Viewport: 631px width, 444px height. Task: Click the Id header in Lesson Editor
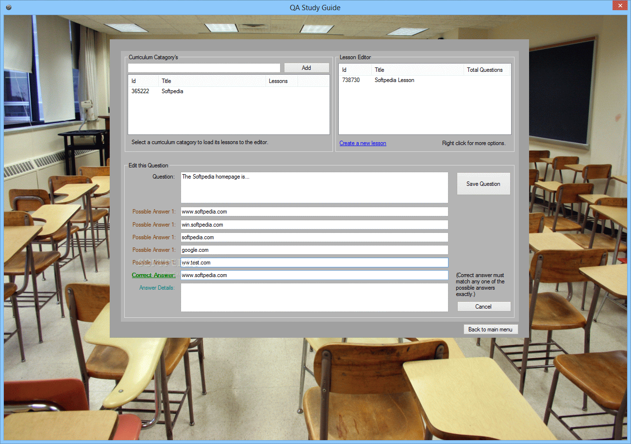tap(355, 70)
